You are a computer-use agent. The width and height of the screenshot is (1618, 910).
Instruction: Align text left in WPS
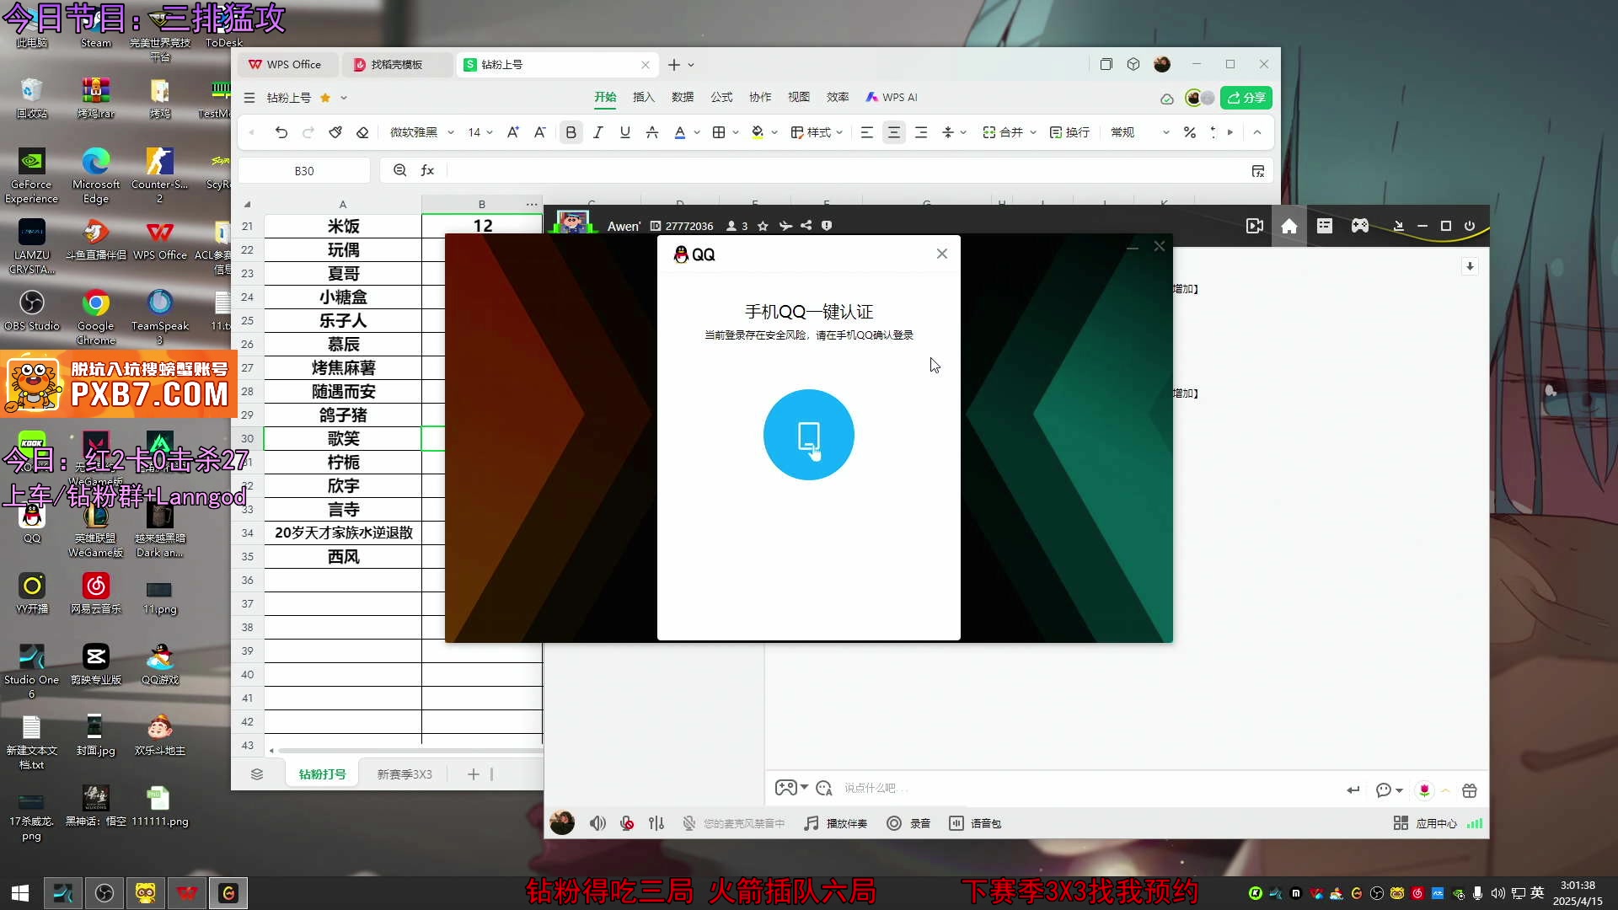pos(866,132)
